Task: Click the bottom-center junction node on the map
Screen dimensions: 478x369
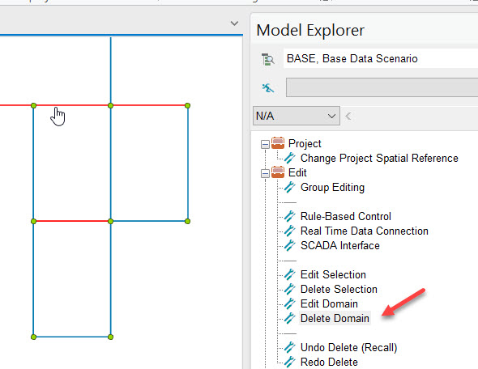Action: 111,337
